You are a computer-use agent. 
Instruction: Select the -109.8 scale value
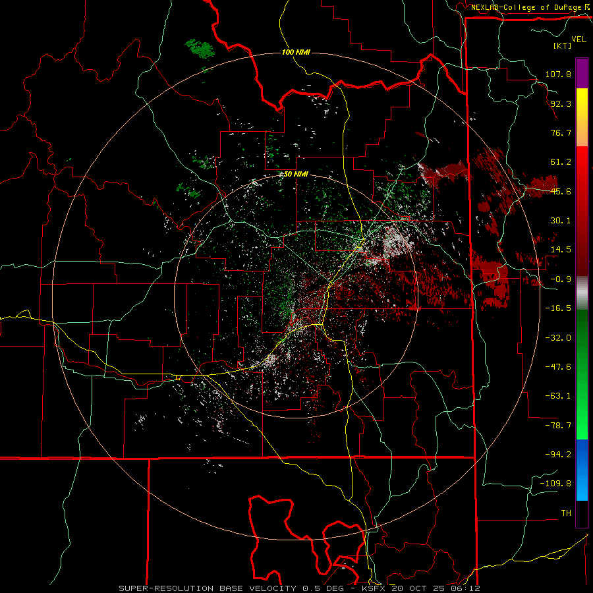[555, 484]
